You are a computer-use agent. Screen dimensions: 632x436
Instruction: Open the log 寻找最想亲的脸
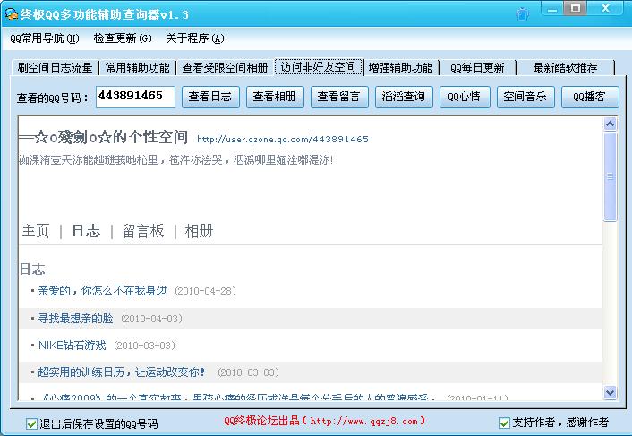click(75, 319)
